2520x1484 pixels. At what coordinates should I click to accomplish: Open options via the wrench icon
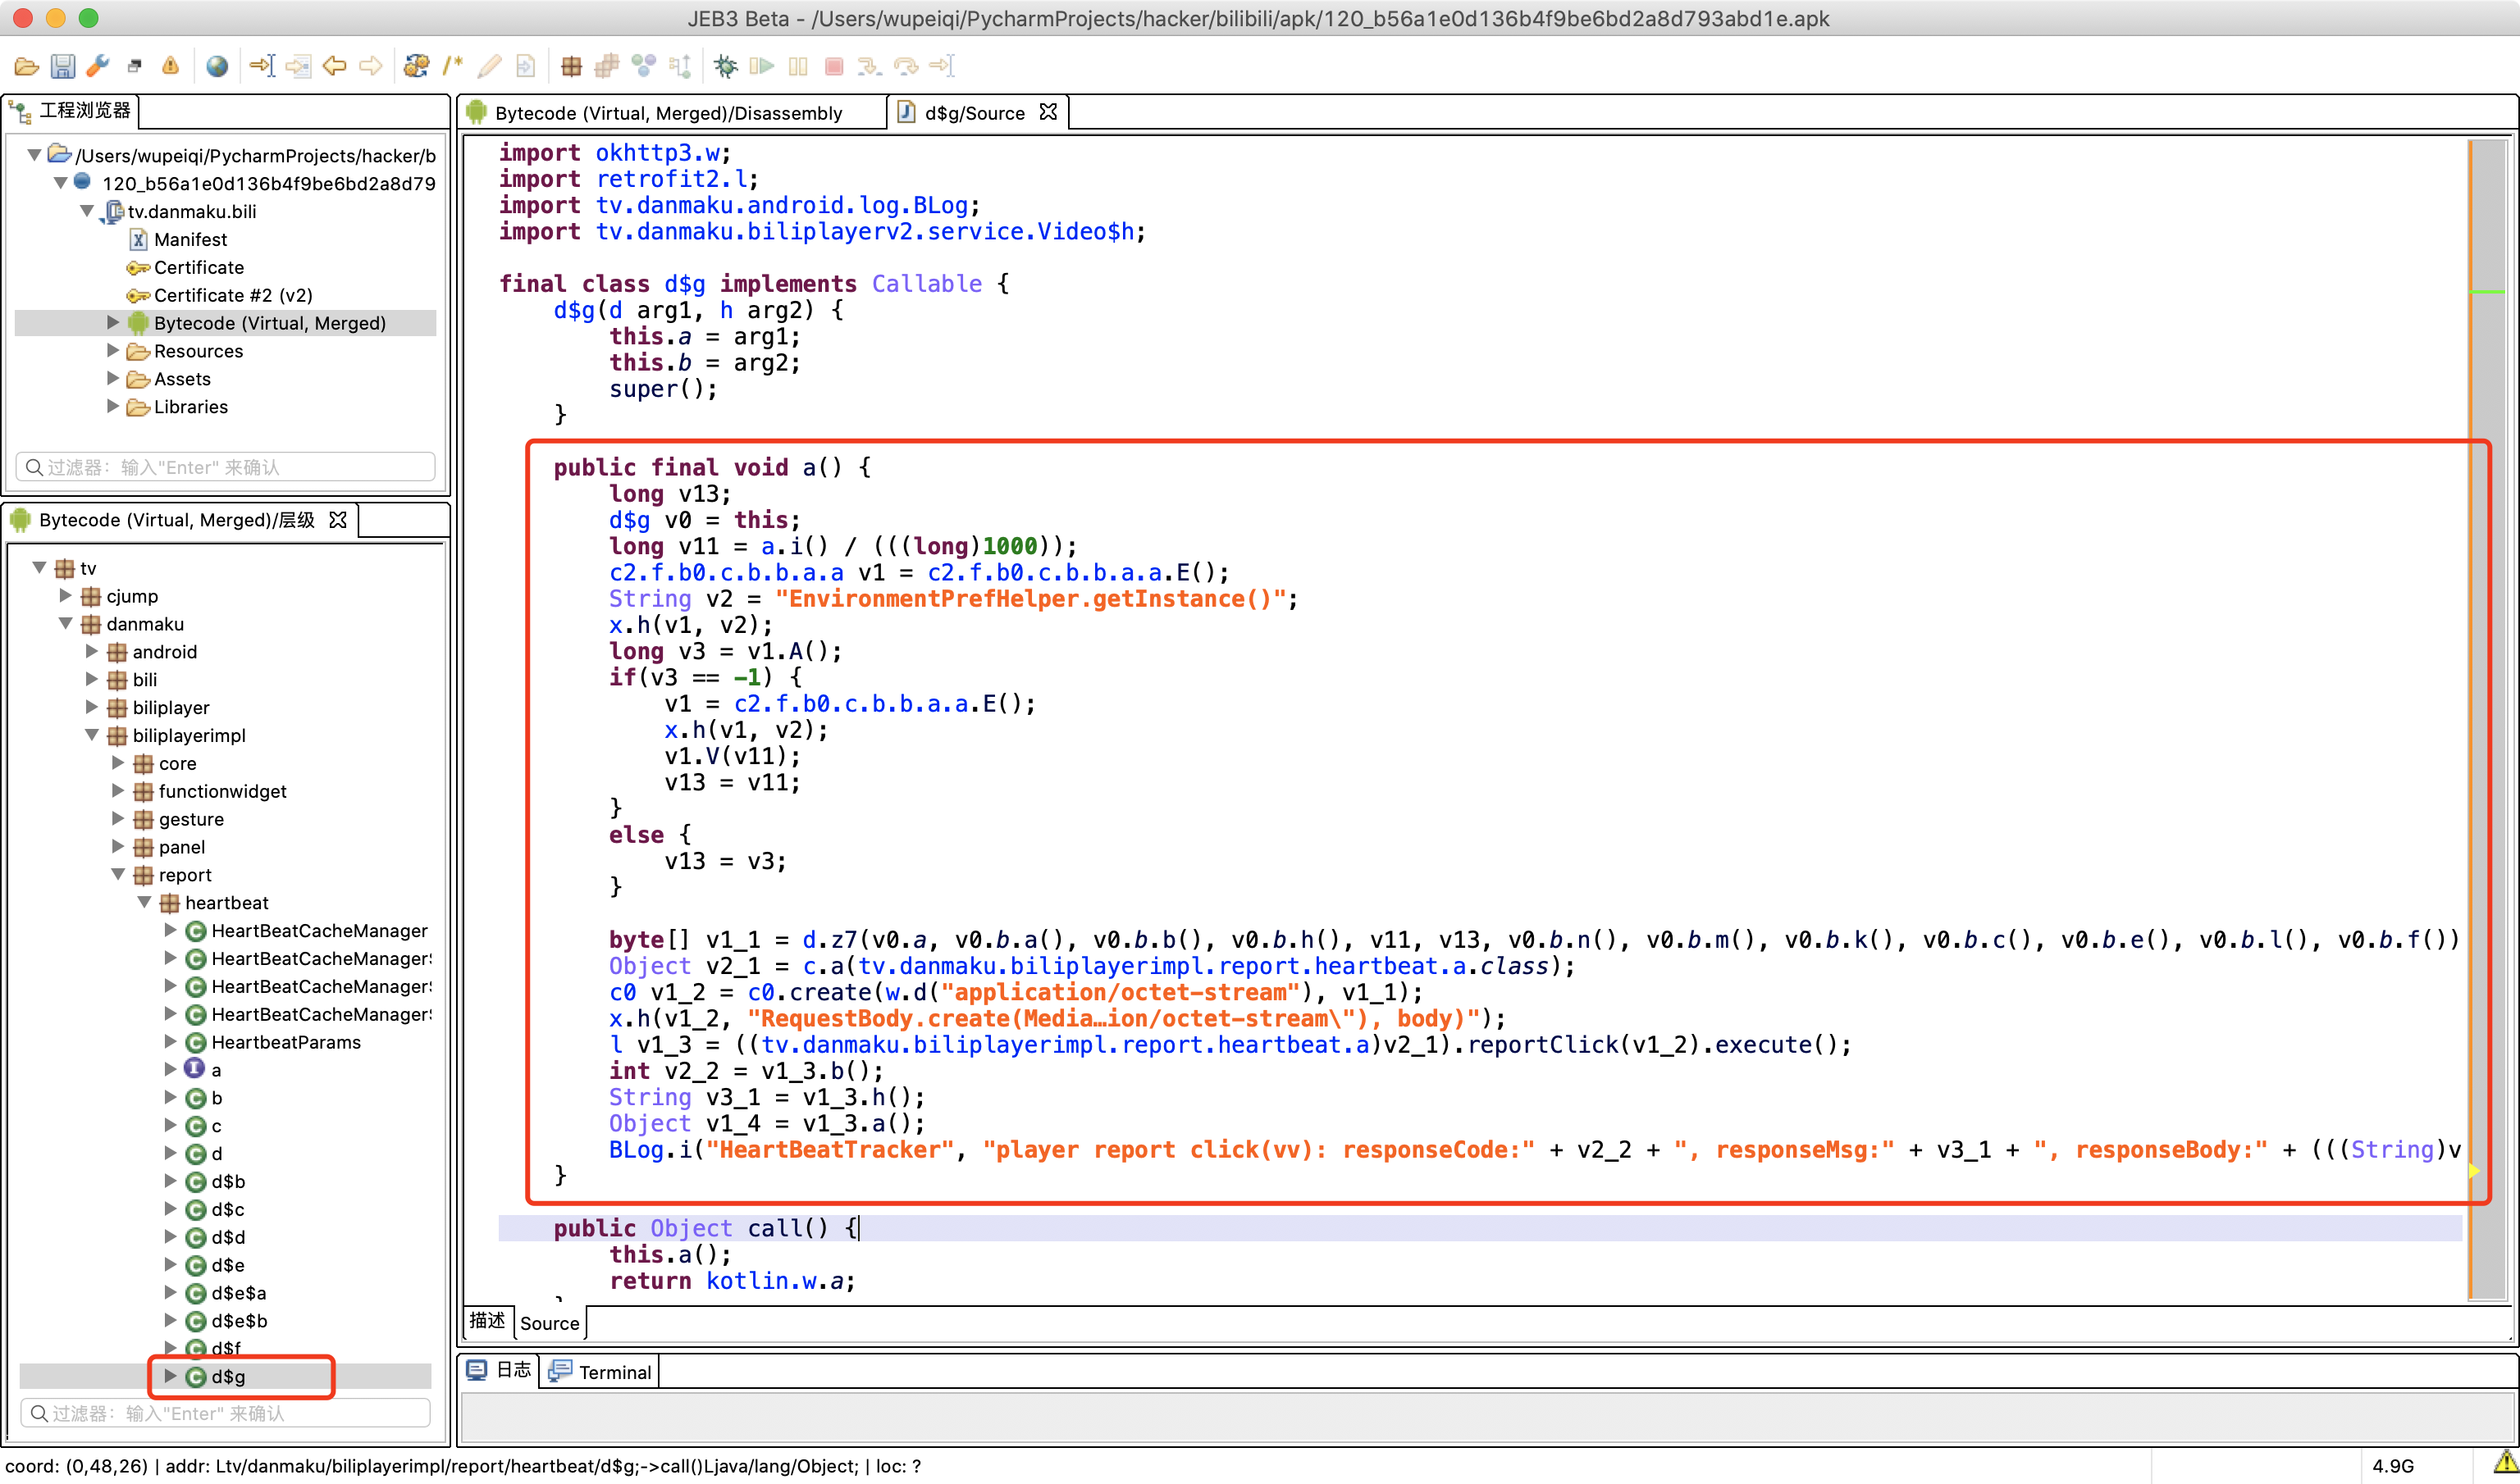coord(98,66)
